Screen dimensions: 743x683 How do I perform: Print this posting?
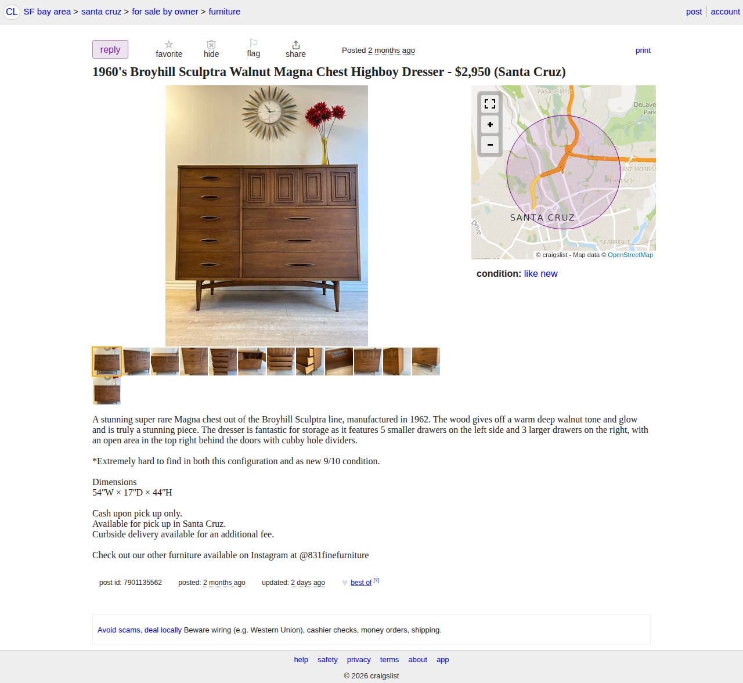tap(643, 50)
